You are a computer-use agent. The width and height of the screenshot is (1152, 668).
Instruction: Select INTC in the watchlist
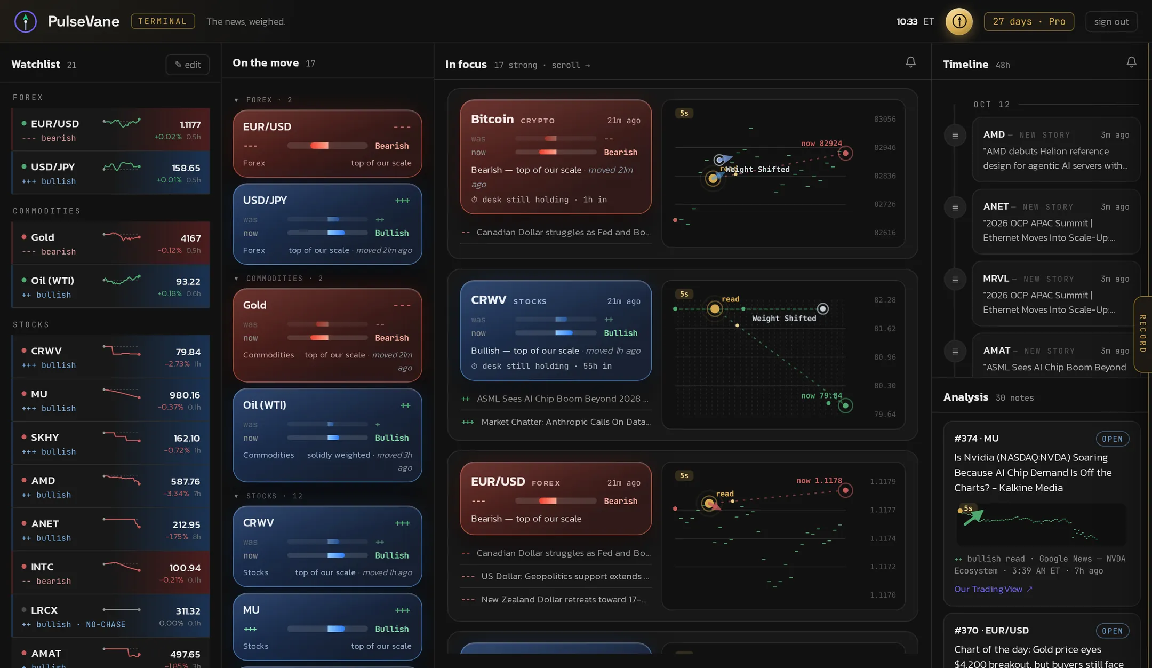[110, 573]
